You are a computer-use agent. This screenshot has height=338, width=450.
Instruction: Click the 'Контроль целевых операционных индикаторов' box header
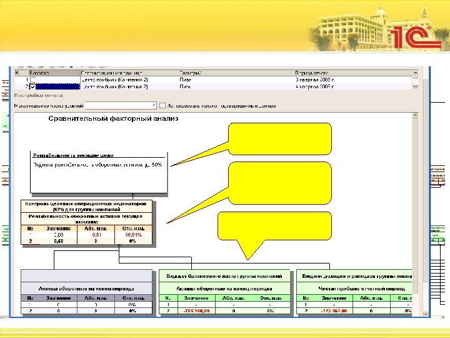point(86,207)
